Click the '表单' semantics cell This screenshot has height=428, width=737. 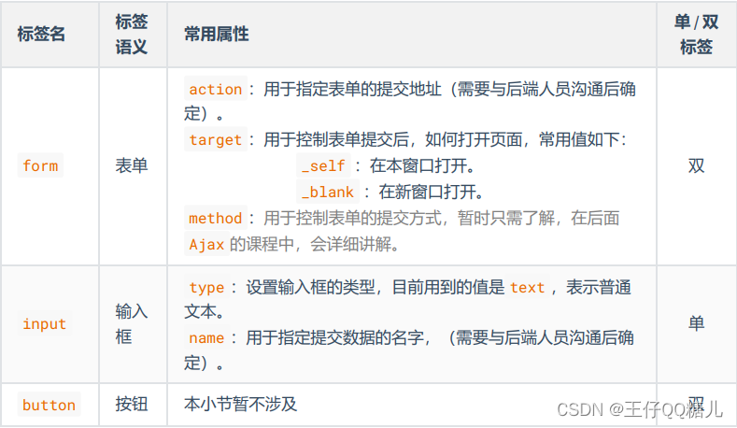[132, 166]
